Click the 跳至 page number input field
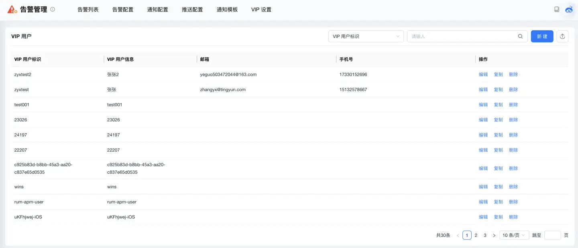Screen dimensions: 578x248 552,235
